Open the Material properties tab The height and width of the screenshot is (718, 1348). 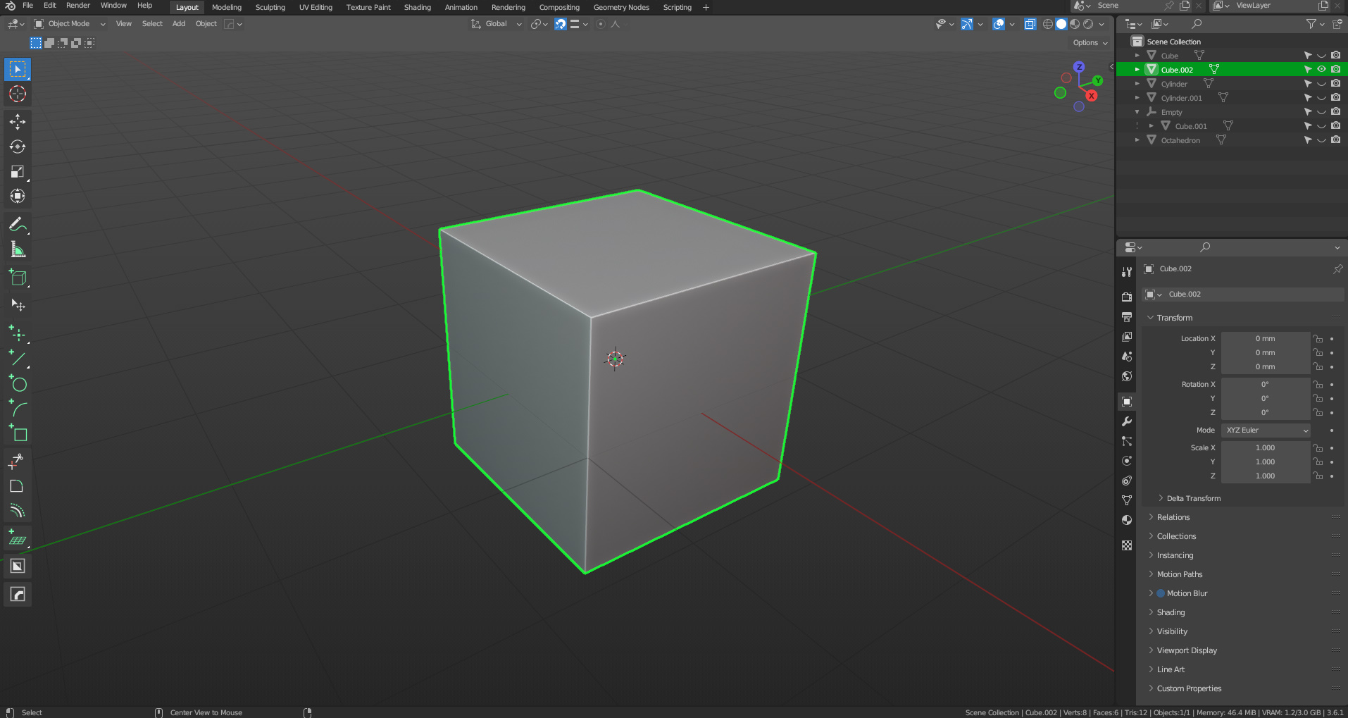click(x=1127, y=520)
